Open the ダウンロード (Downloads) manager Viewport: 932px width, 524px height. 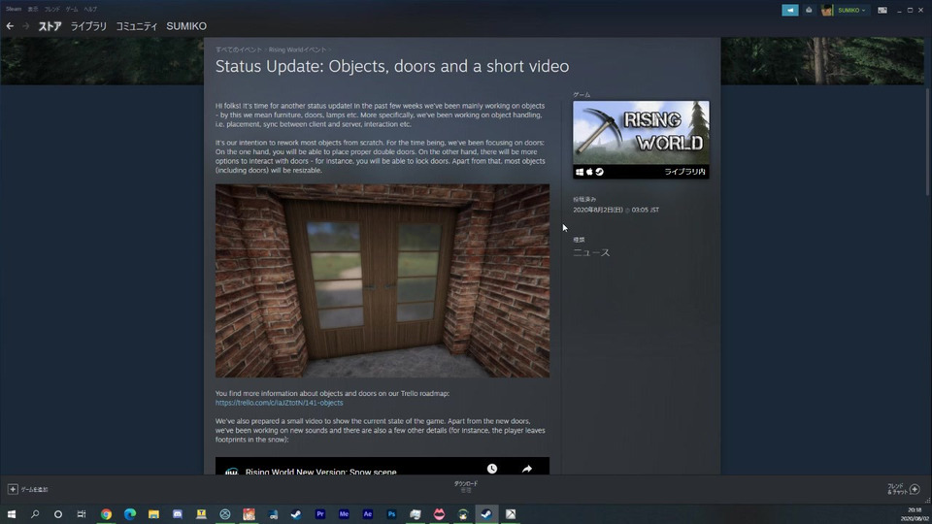coord(466,486)
